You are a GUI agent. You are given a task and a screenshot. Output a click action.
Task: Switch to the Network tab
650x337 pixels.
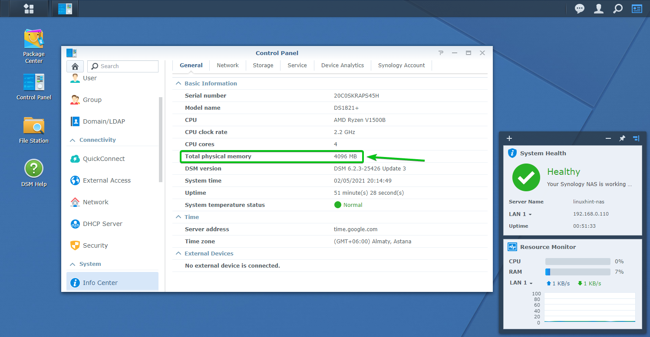[x=228, y=65]
